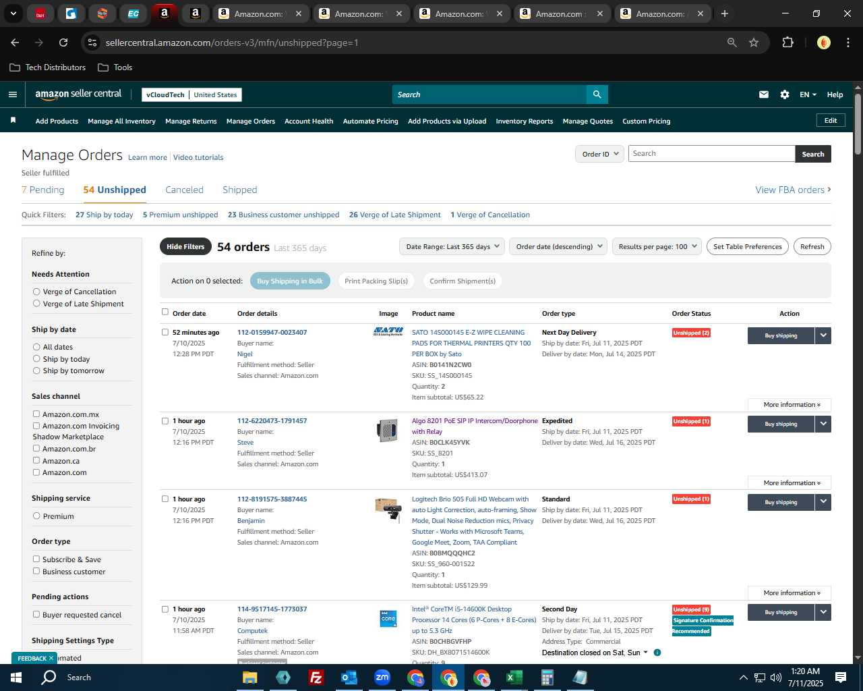The image size is (863, 691).
Task: Open the Chrome three-dot menu
Action: point(847,43)
